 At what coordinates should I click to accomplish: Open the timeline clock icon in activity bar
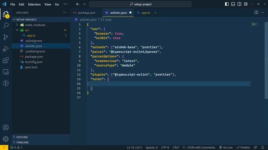pyautogui.click(x=5, y=83)
